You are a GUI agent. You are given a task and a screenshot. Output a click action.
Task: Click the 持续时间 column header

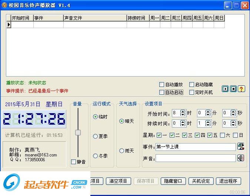pos(138,18)
